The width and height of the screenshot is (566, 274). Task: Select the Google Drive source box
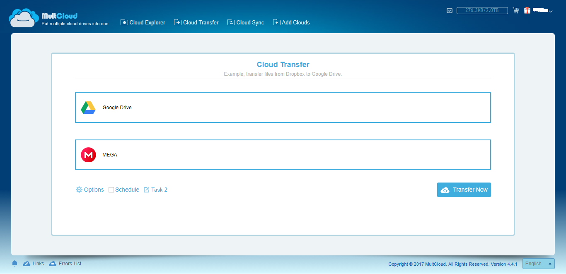pyautogui.click(x=283, y=108)
